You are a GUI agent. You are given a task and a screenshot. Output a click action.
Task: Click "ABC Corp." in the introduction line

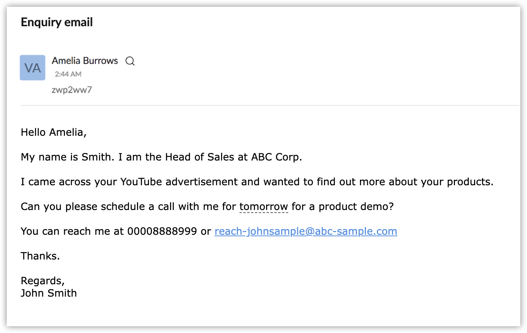[276, 157]
